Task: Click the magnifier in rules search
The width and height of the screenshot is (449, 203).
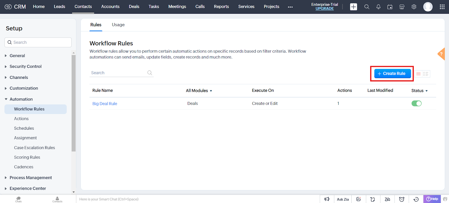Action: (150, 73)
